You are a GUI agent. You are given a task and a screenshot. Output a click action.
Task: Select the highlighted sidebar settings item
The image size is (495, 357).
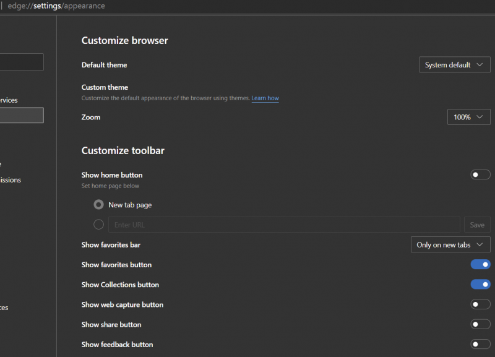click(x=21, y=116)
